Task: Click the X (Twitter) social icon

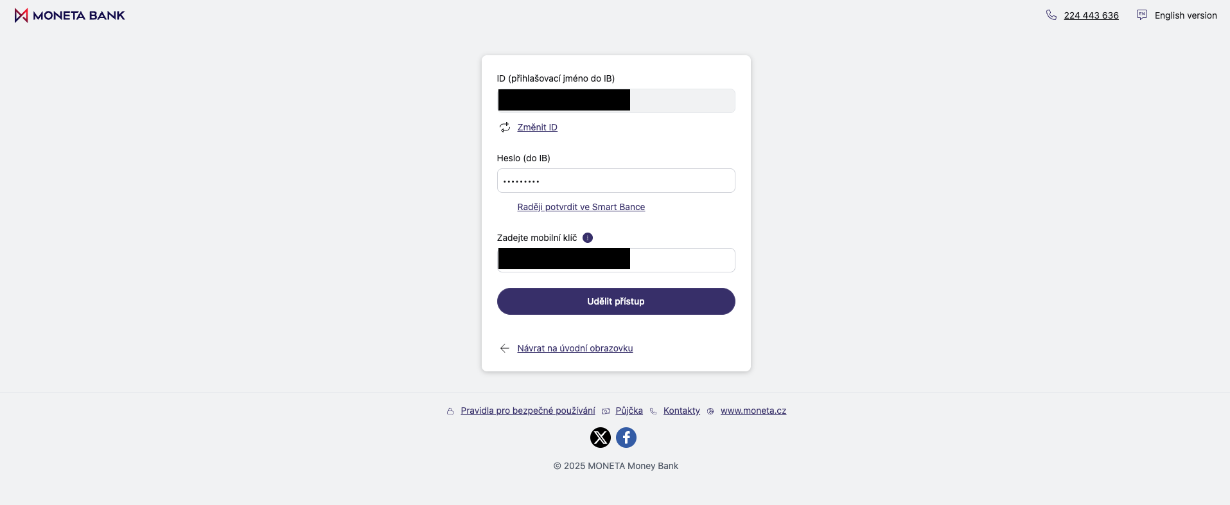Action: click(x=600, y=438)
